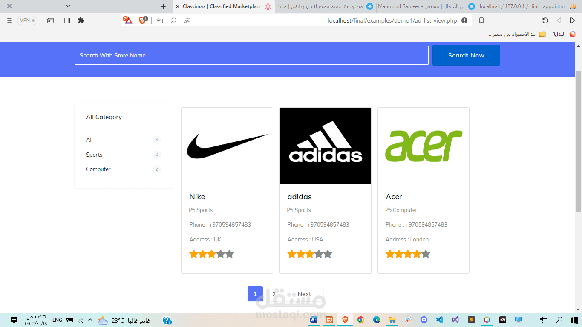Click the Sports folder label on Nike card

tap(201, 210)
